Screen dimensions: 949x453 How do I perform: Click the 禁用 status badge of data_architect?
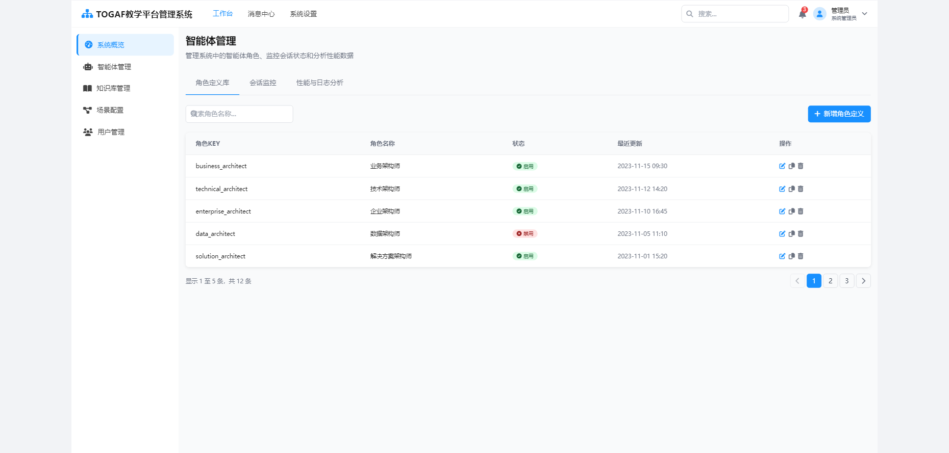pos(525,234)
